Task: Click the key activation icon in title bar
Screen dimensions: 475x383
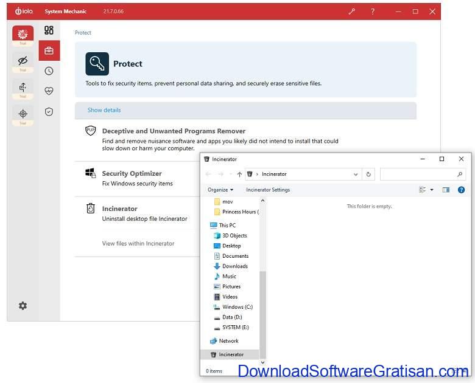Action: click(352, 12)
